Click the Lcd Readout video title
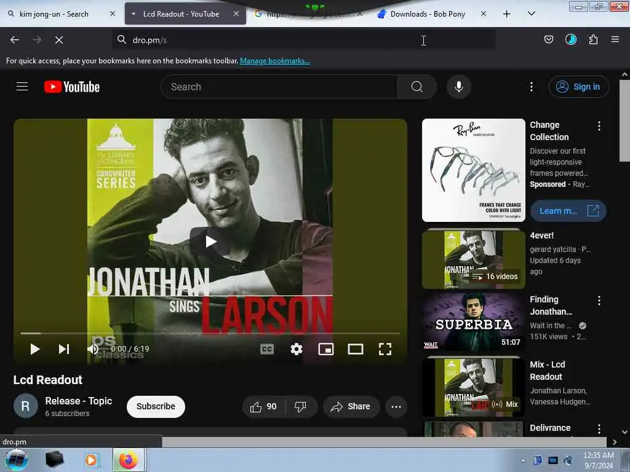Viewport: 630px width, 472px height. [x=48, y=380]
